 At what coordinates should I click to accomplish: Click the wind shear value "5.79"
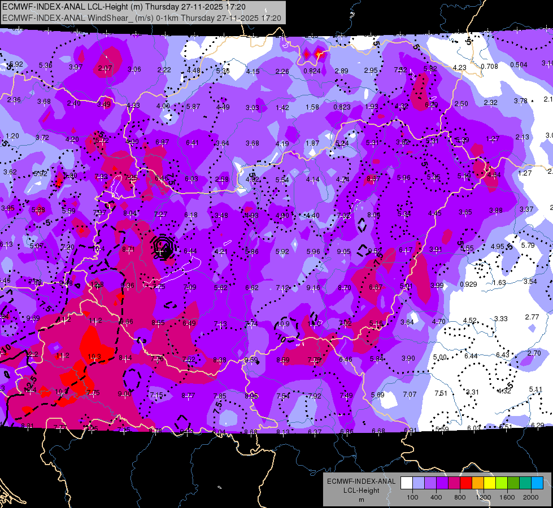tap(528, 245)
